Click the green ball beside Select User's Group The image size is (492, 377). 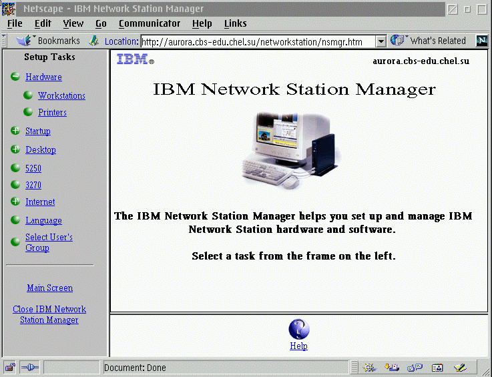point(15,242)
